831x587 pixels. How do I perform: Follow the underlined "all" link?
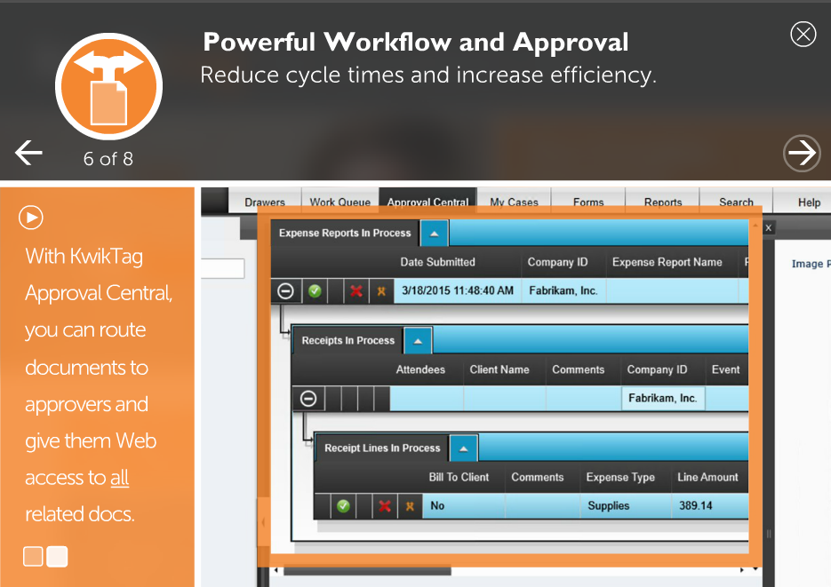119,478
